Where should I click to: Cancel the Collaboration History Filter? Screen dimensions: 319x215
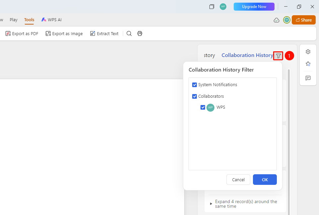(238, 180)
